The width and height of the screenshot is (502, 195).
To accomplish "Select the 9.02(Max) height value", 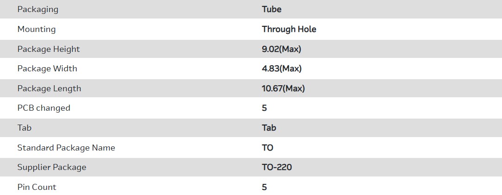I will click(281, 49).
